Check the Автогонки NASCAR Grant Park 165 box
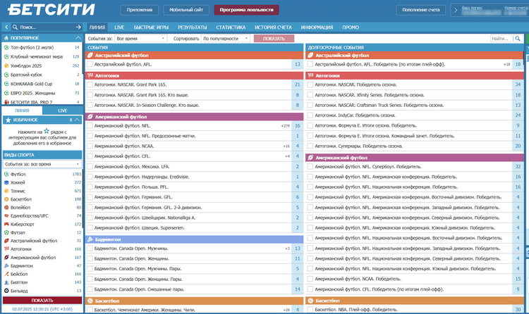This screenshot has width=529, height=314. click(x=90, y=84)
